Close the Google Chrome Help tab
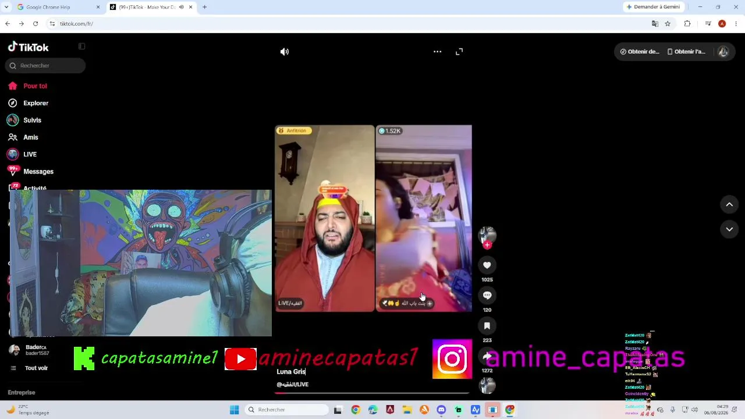745x419 pixels. coord(98,7)
